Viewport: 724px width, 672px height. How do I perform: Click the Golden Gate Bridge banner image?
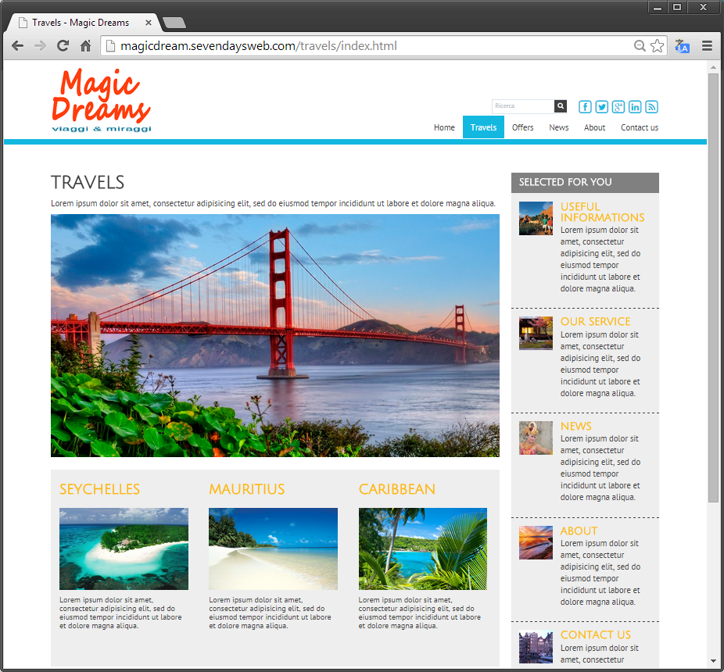(x=275, y=335)
